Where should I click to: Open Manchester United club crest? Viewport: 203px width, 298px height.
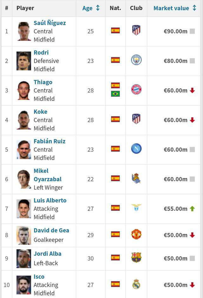tap(136, 234)
